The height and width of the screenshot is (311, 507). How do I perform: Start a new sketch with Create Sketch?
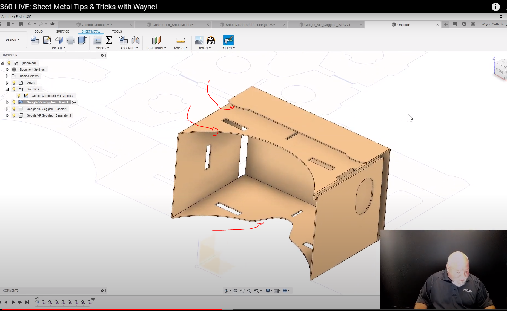coord(47,40)
